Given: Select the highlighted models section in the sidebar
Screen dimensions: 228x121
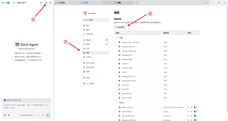Looking at the screenshot, I should (95, 53).
